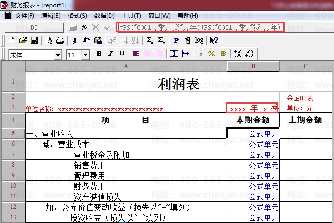Save the report using the floppy disk icon
334x223 pixels.
pyautogui.click(x=34, y=40)
